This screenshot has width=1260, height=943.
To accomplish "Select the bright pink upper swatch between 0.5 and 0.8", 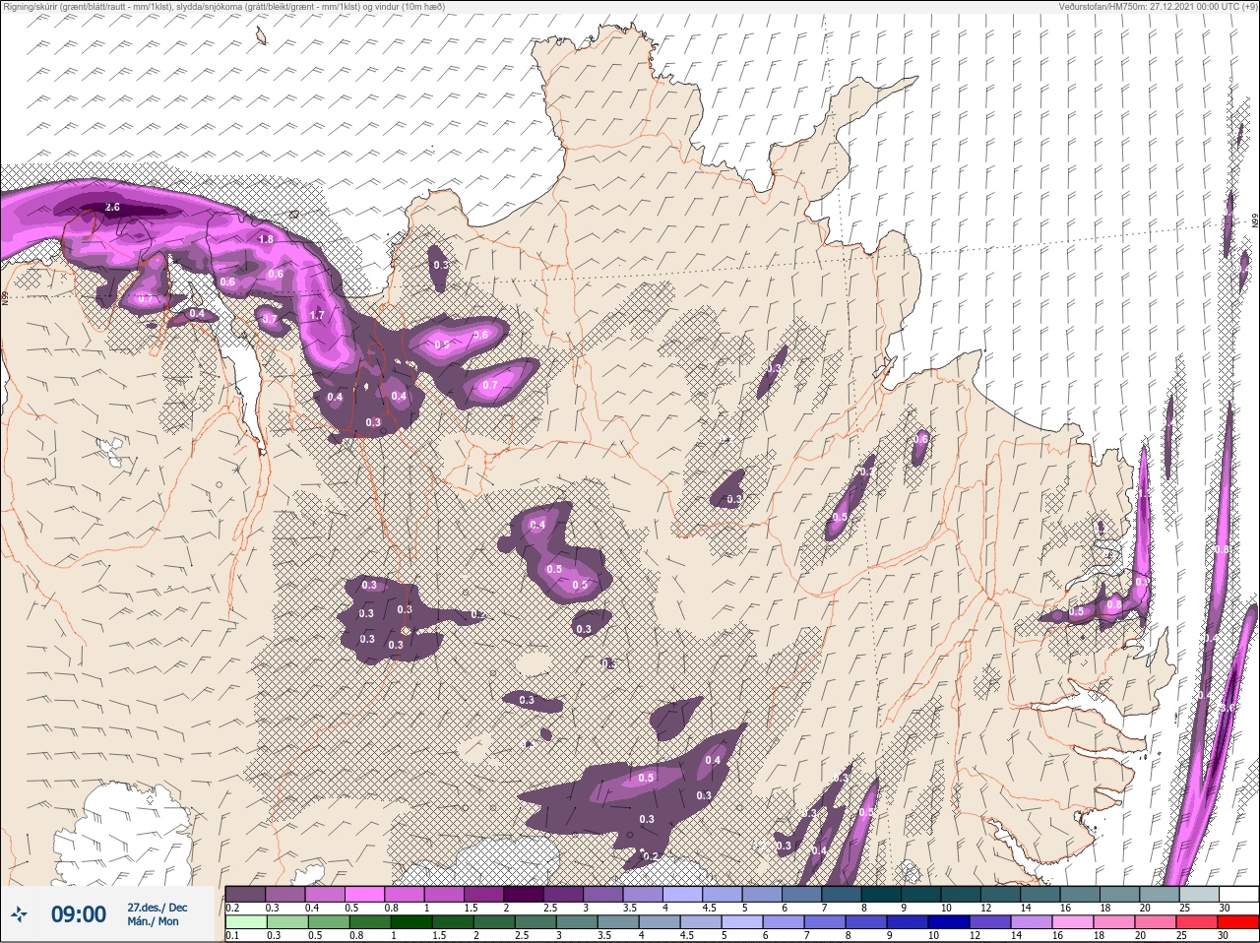I will [364, 894].
